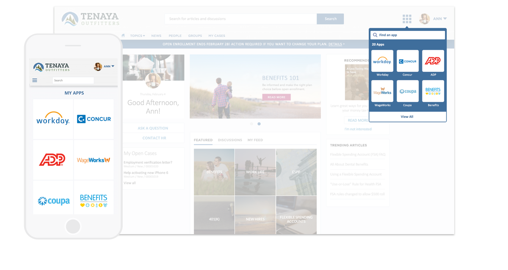
Task: Switch to the My Feed tab
Action: [x=255, y=140]
